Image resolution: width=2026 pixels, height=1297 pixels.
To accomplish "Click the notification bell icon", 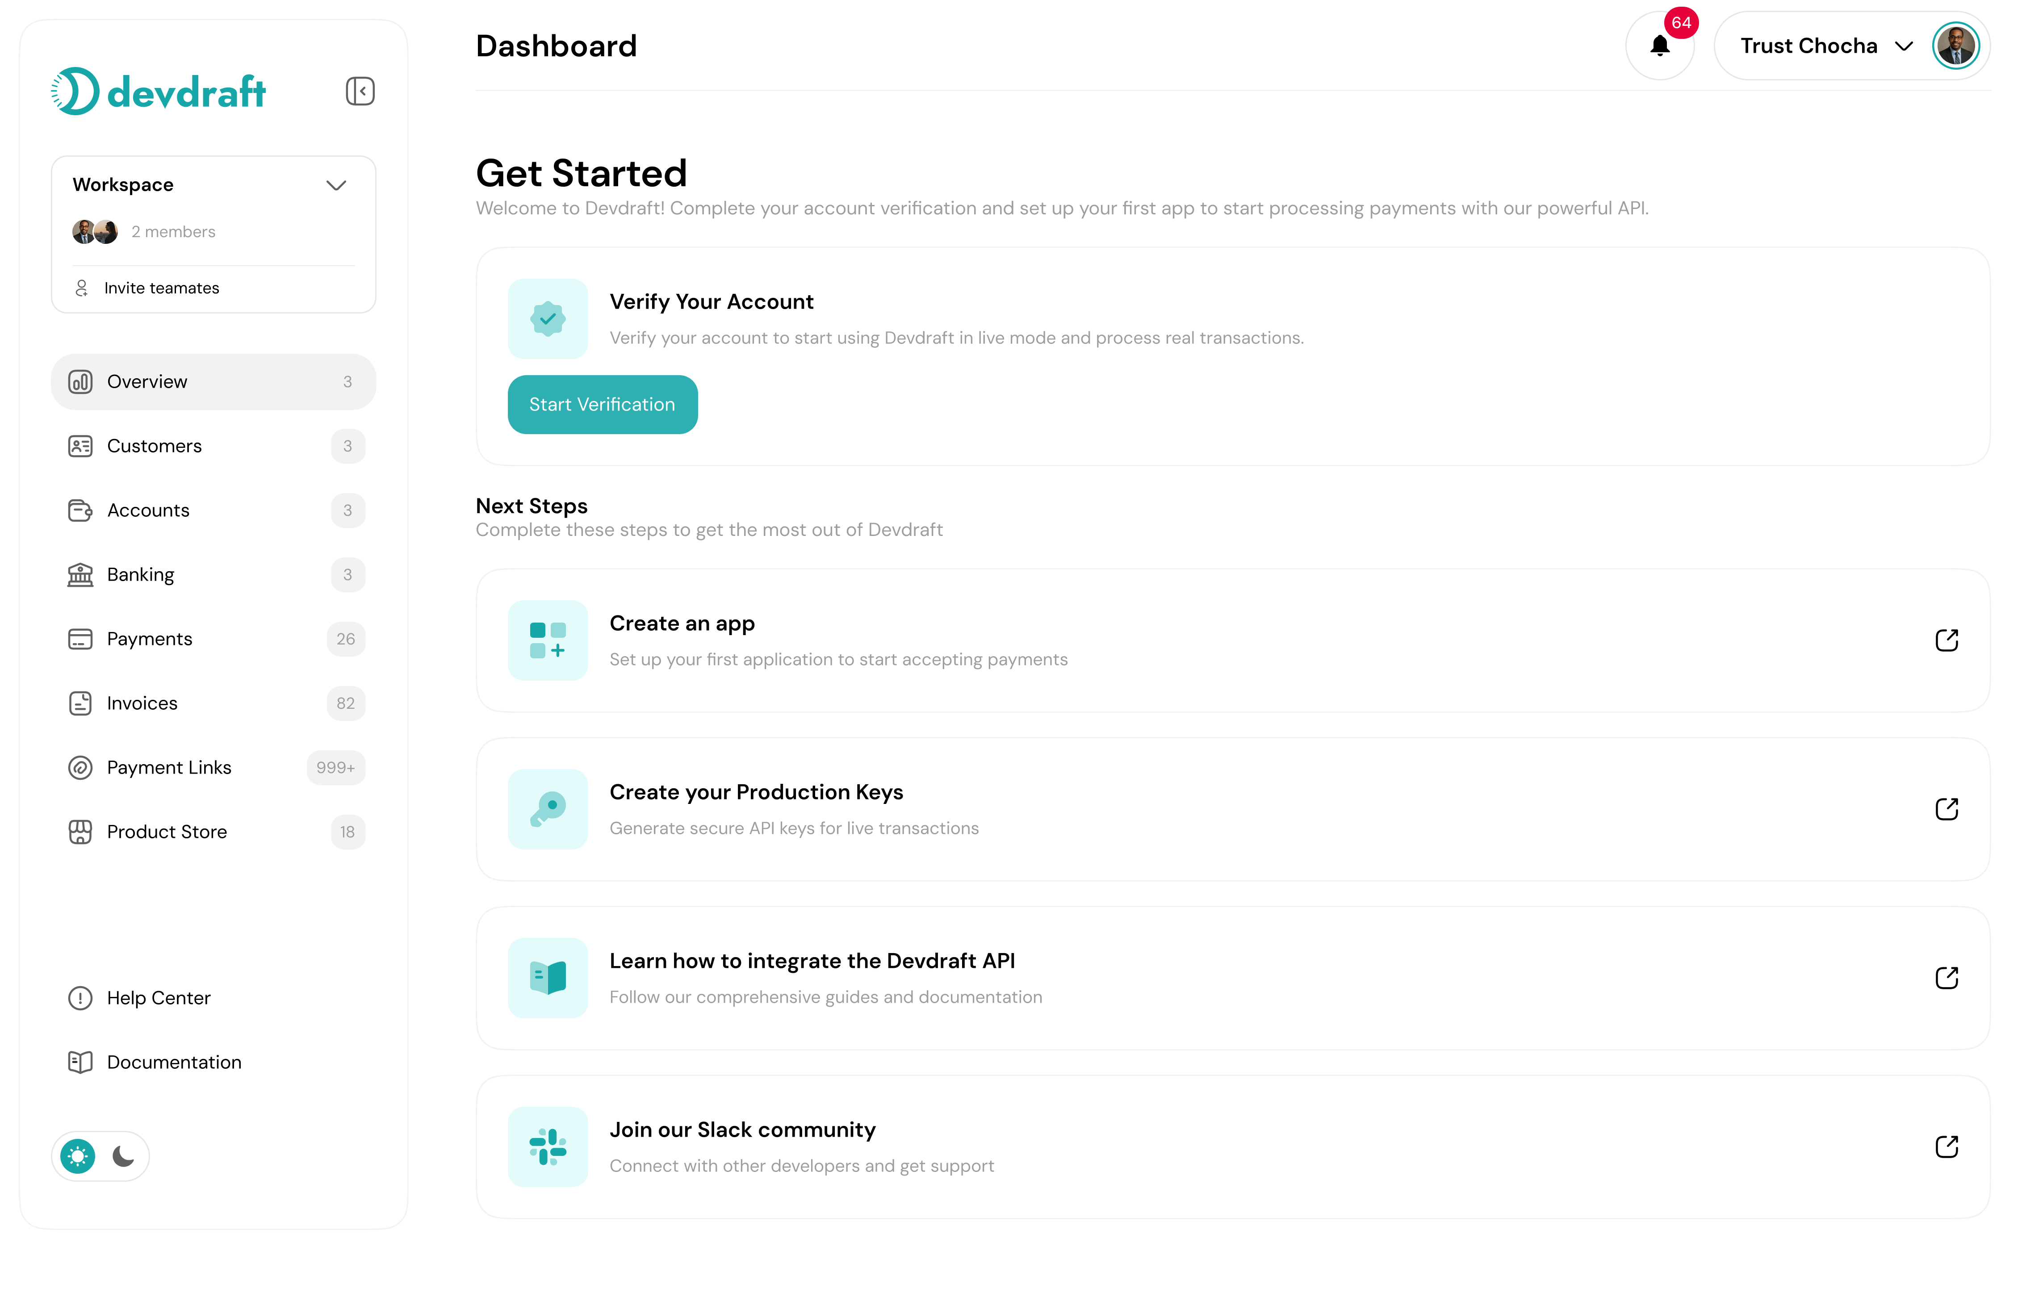I will click(x=1660, y=46).
